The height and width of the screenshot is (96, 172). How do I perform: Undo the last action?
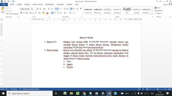tap(8, 1)
